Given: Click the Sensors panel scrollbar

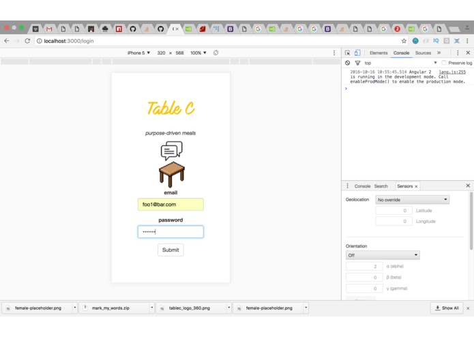Looking at the screenshot, I should (471, 220).
